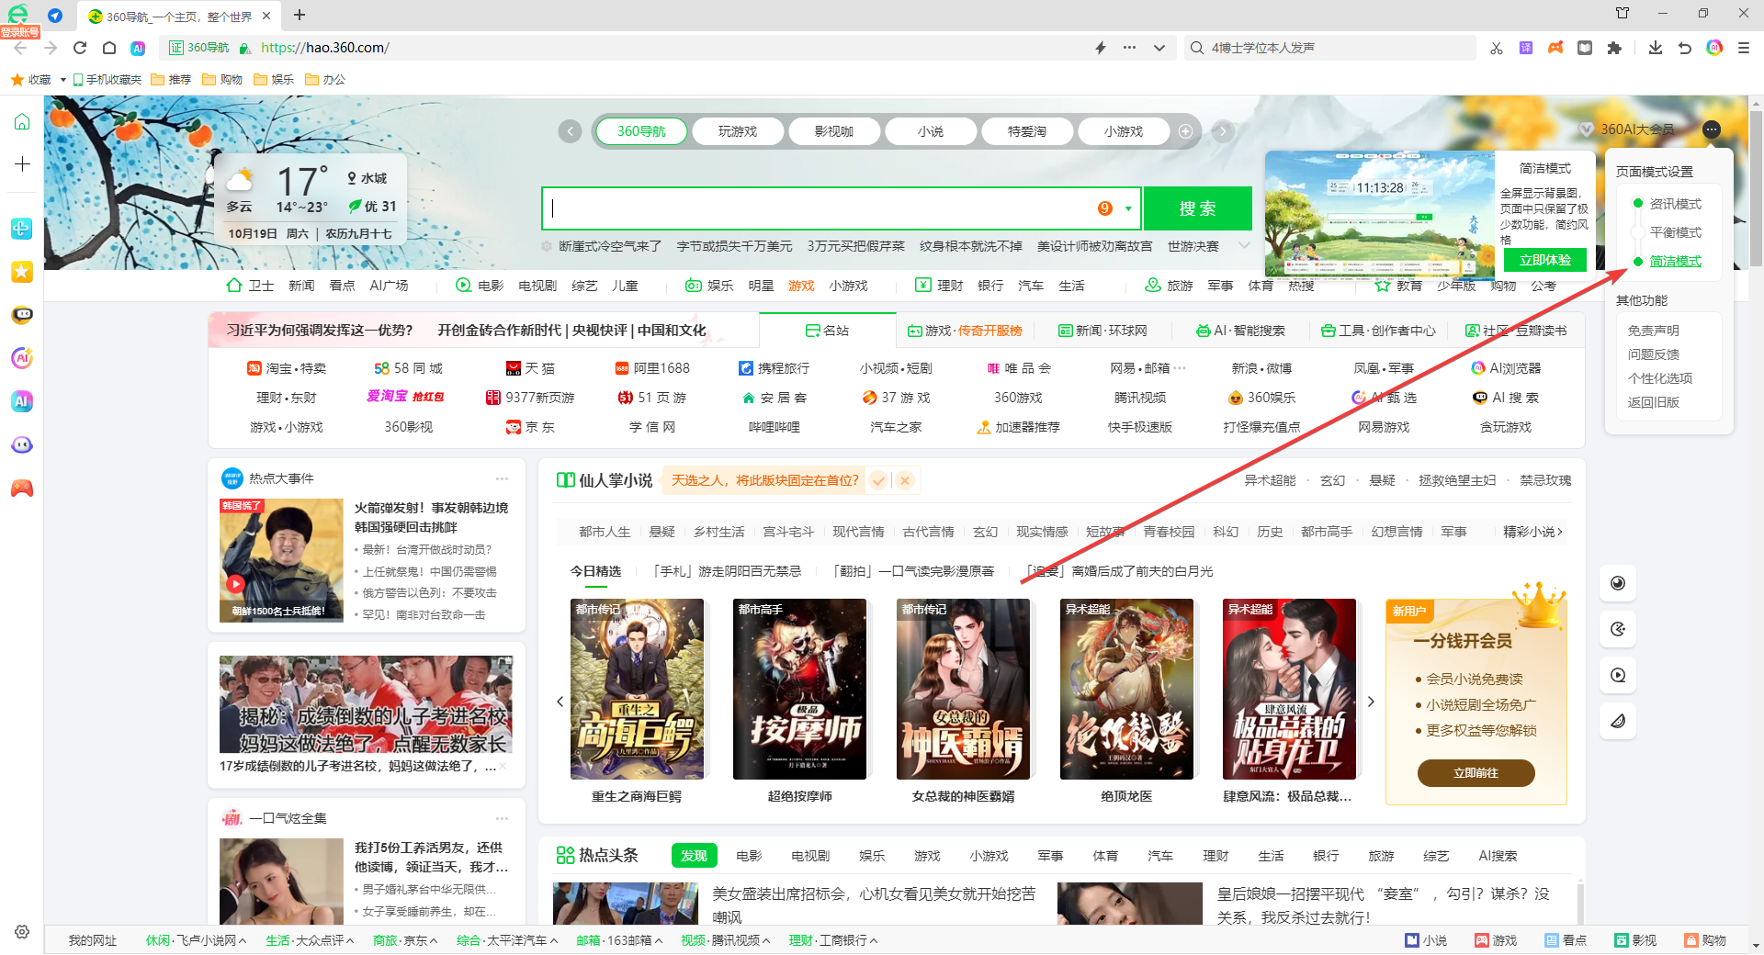Open the 绝顶龙医 novel cover
1764x955 pixels.
(1126, 690)
